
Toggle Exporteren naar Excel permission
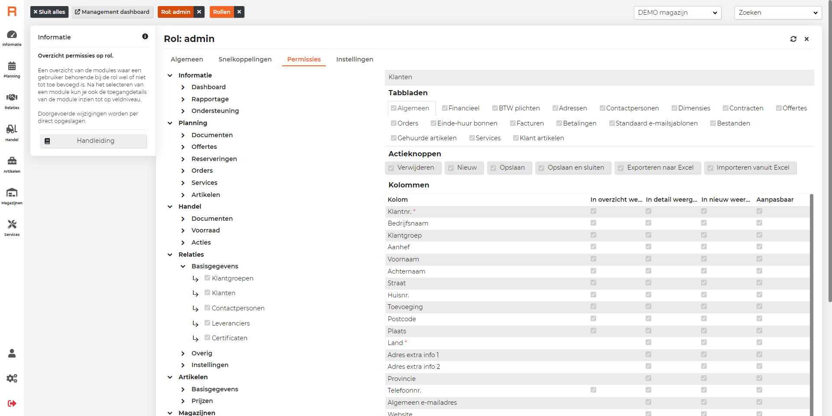pyautogui.click(x=621, y=168)
